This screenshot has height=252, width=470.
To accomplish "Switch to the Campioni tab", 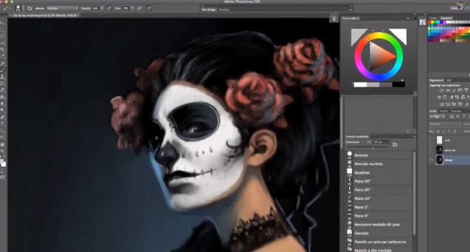I will pos(446,18).
